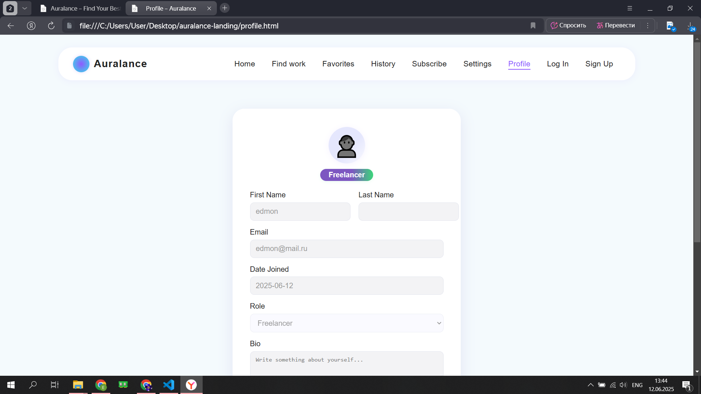Click the Auralance gradient logo circle
The height and width of the screenshot is (394, 701).
tap(81, 64)
